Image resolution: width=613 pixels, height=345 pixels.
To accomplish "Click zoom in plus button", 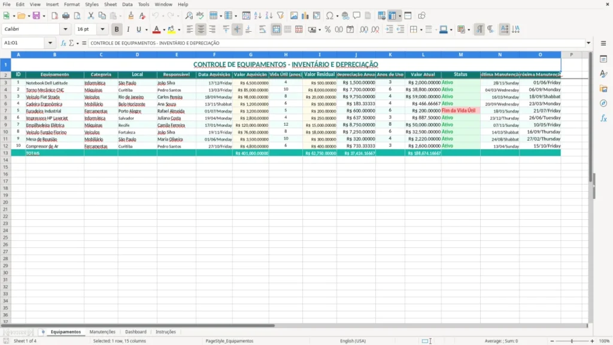I will pyautogui.click(x=592, y=341).
